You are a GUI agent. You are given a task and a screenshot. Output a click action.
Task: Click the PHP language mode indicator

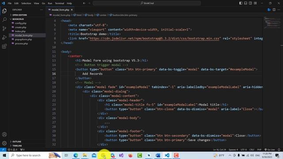click(259, 150)
